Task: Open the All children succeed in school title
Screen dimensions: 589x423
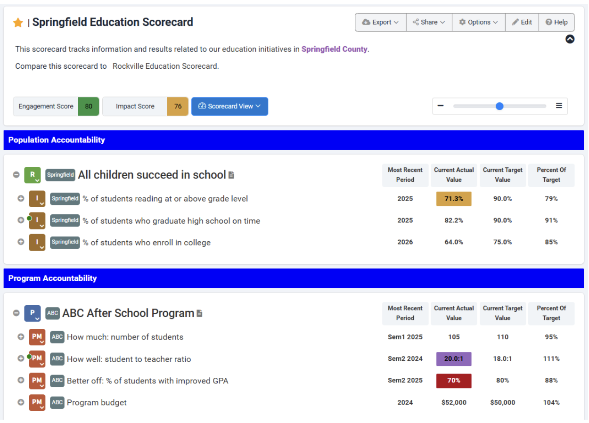Action: (152, 175)
